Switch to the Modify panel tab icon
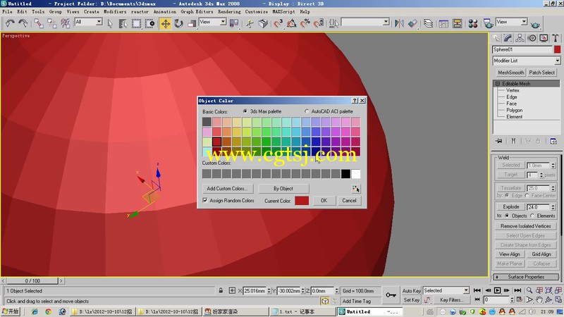 pyautogui.click(x=508, y=38)
